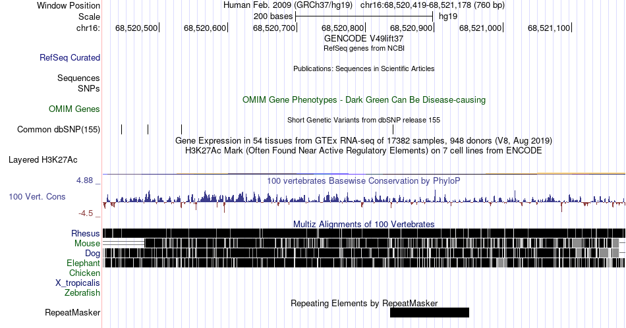
Task: Click the 68,521,100 ruler position
Action: coord(549,28)
